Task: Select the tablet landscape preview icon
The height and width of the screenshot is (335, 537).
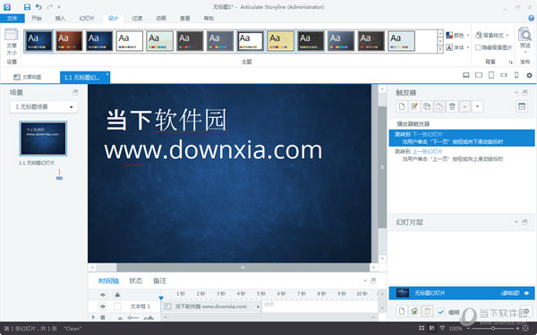Action: (x=479, y=75)
